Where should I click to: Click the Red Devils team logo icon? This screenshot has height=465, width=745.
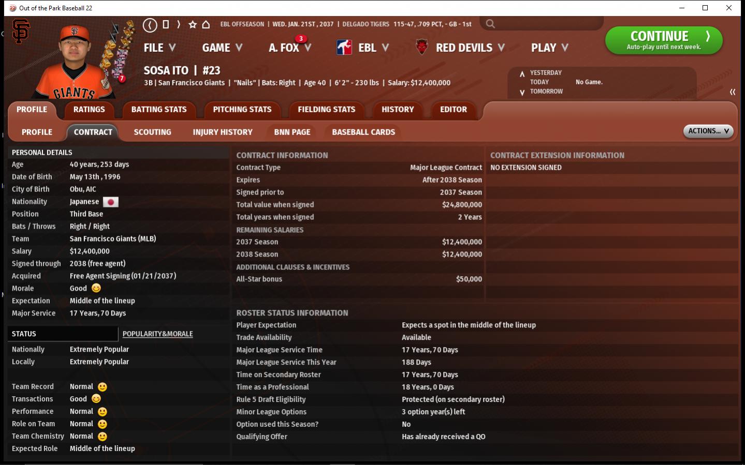click(422, 48)
